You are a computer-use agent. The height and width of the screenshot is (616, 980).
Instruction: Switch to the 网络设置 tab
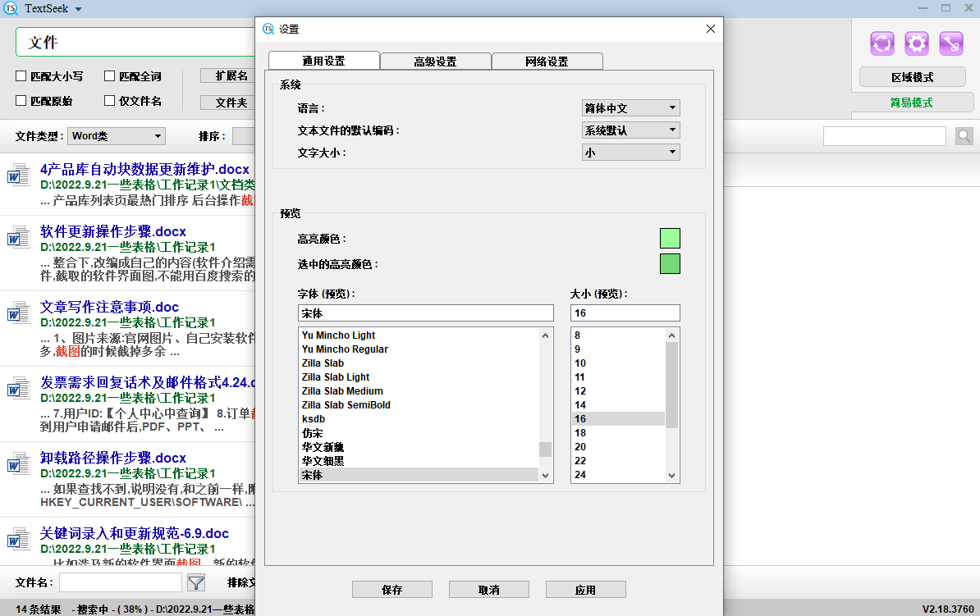[547, 62]
